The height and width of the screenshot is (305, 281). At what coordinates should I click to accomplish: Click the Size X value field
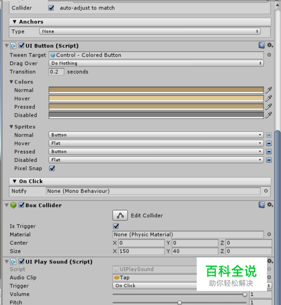point(141,251)
